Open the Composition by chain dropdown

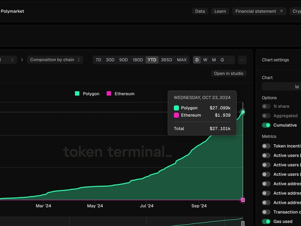click(x=55, y=60)
